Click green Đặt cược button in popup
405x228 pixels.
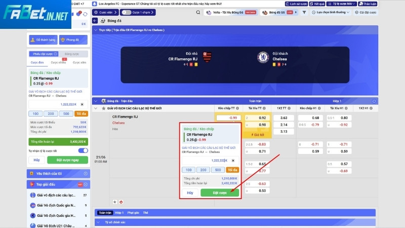click(x=220, y=193)
